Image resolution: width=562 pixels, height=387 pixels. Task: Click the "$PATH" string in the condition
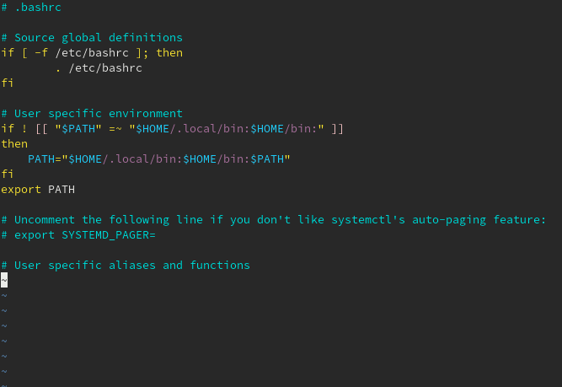tap(78, 129)
